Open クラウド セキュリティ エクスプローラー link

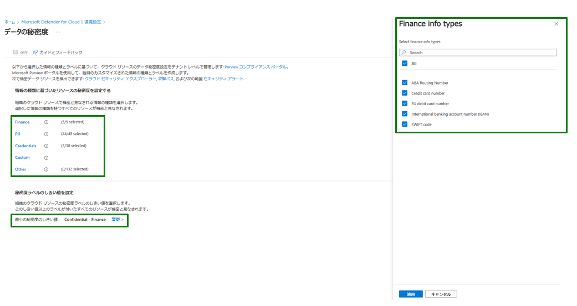click(120, 79)
